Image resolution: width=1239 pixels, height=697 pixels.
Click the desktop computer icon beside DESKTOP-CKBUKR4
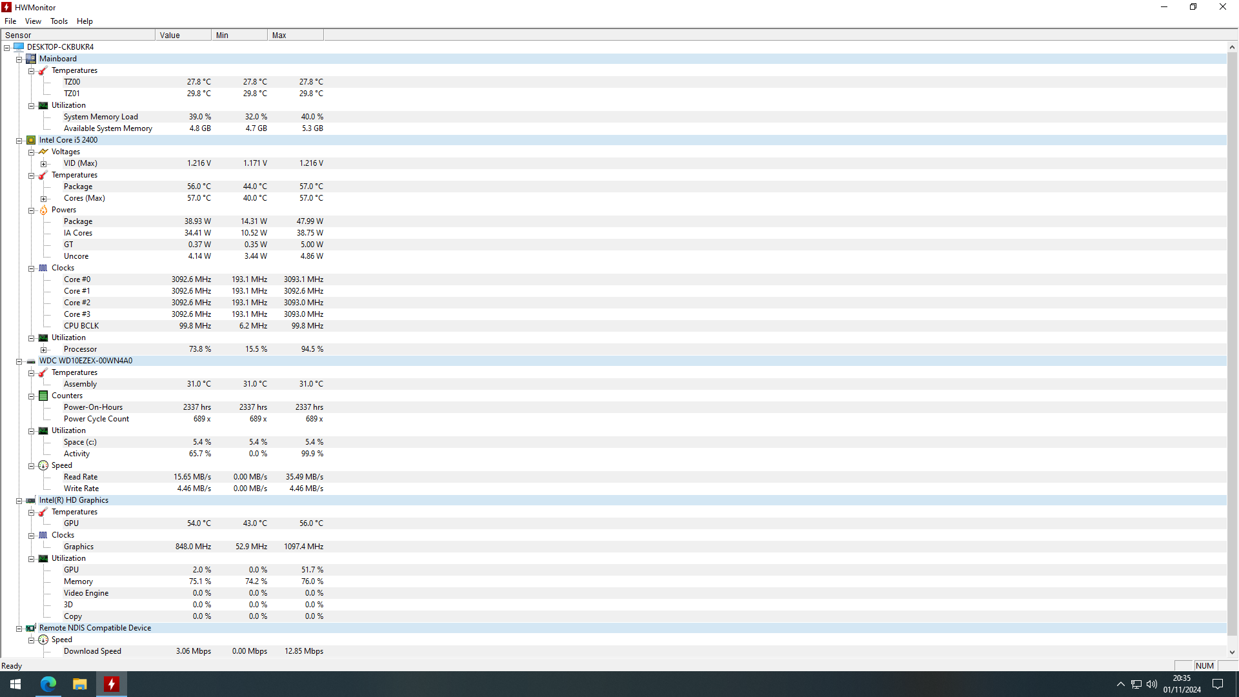[x=19, y=47]
